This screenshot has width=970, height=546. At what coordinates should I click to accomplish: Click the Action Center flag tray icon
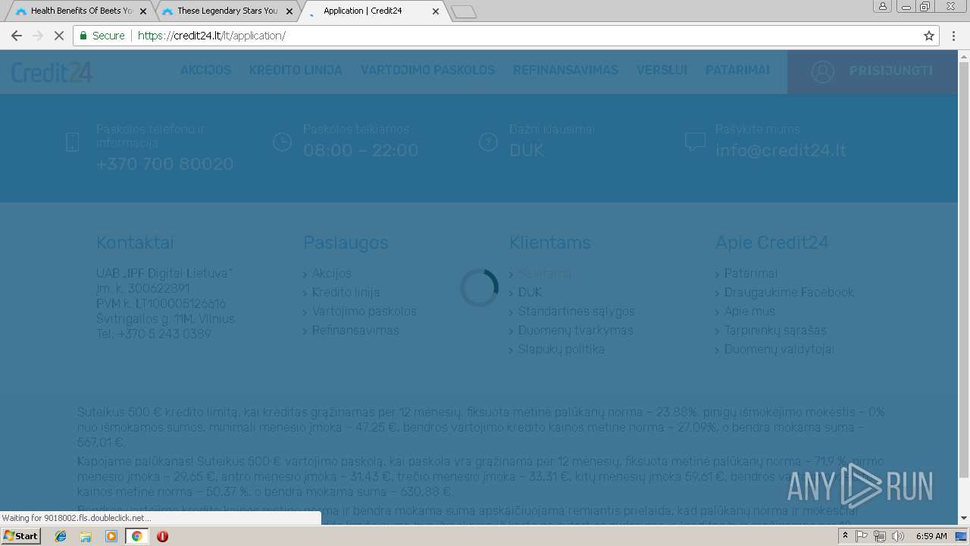point(862,536)
